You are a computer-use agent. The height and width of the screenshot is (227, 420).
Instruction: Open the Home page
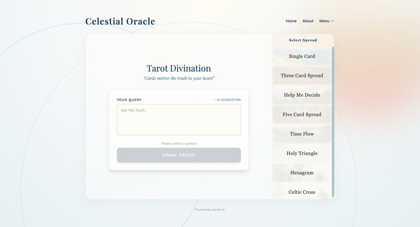(291, 21)
